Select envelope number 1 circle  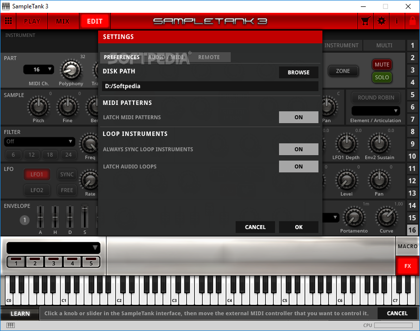(25, 220)
